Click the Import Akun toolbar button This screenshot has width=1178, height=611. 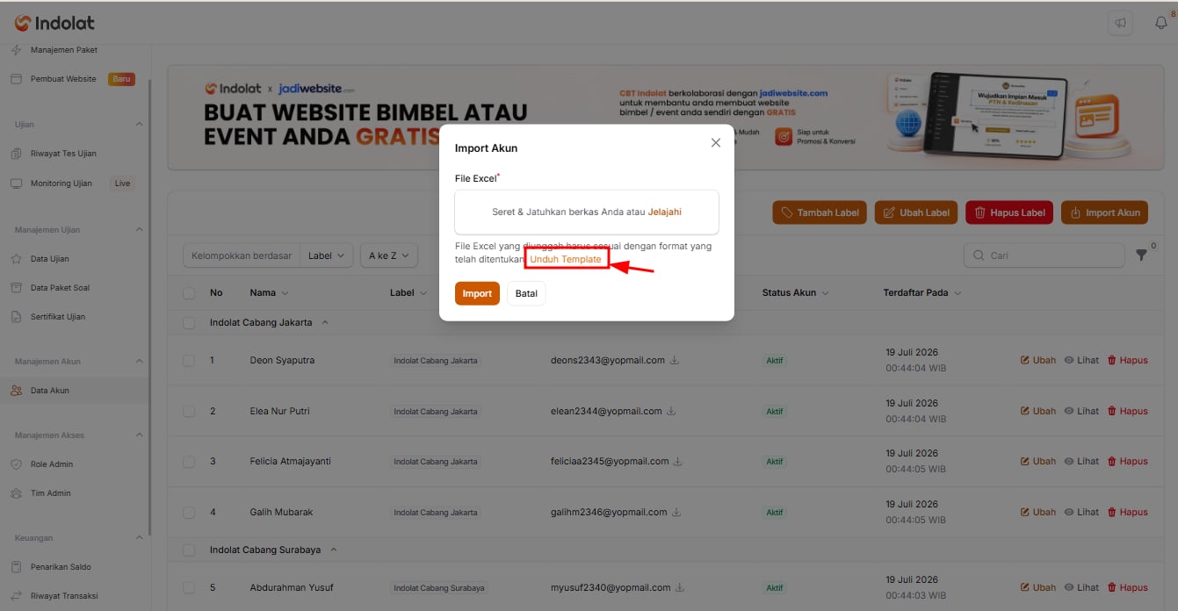coord(1104,212)
